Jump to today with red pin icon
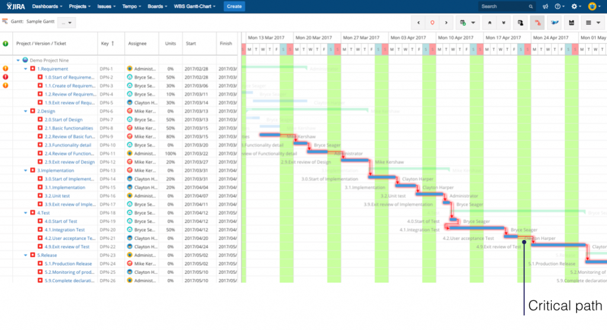This screenshot has width=607, height=330. tap(432, 23)
